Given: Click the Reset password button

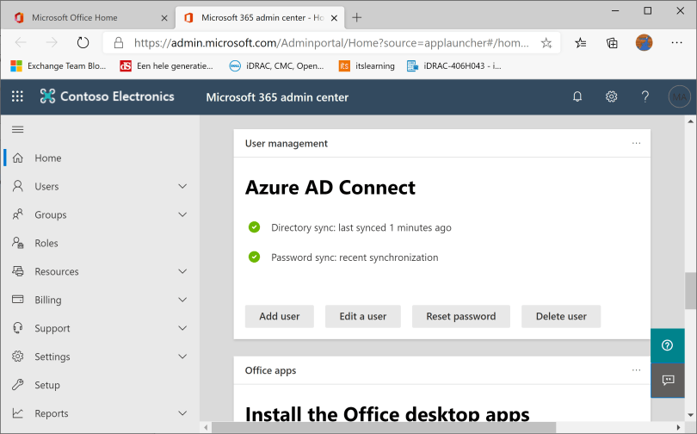Looking at the screenshot, I should [x=460, y=316].
